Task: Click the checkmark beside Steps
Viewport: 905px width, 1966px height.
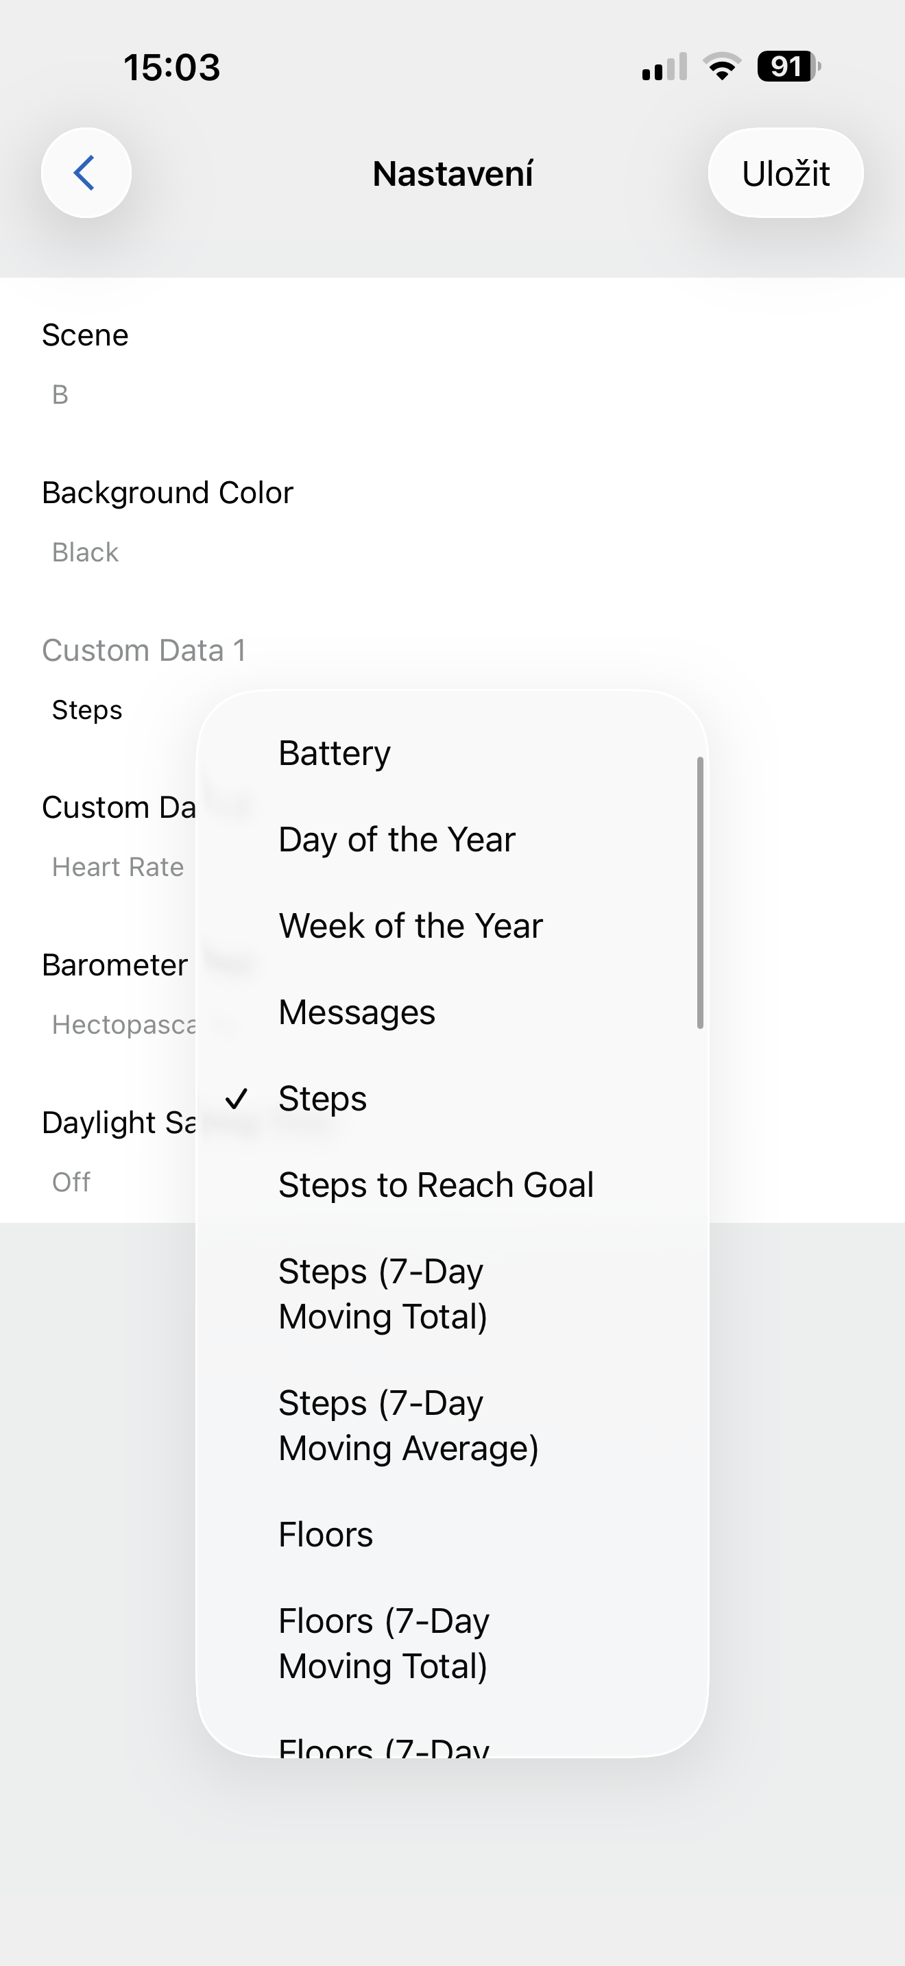Action: pyautogui.click(x=237, y=1099)
